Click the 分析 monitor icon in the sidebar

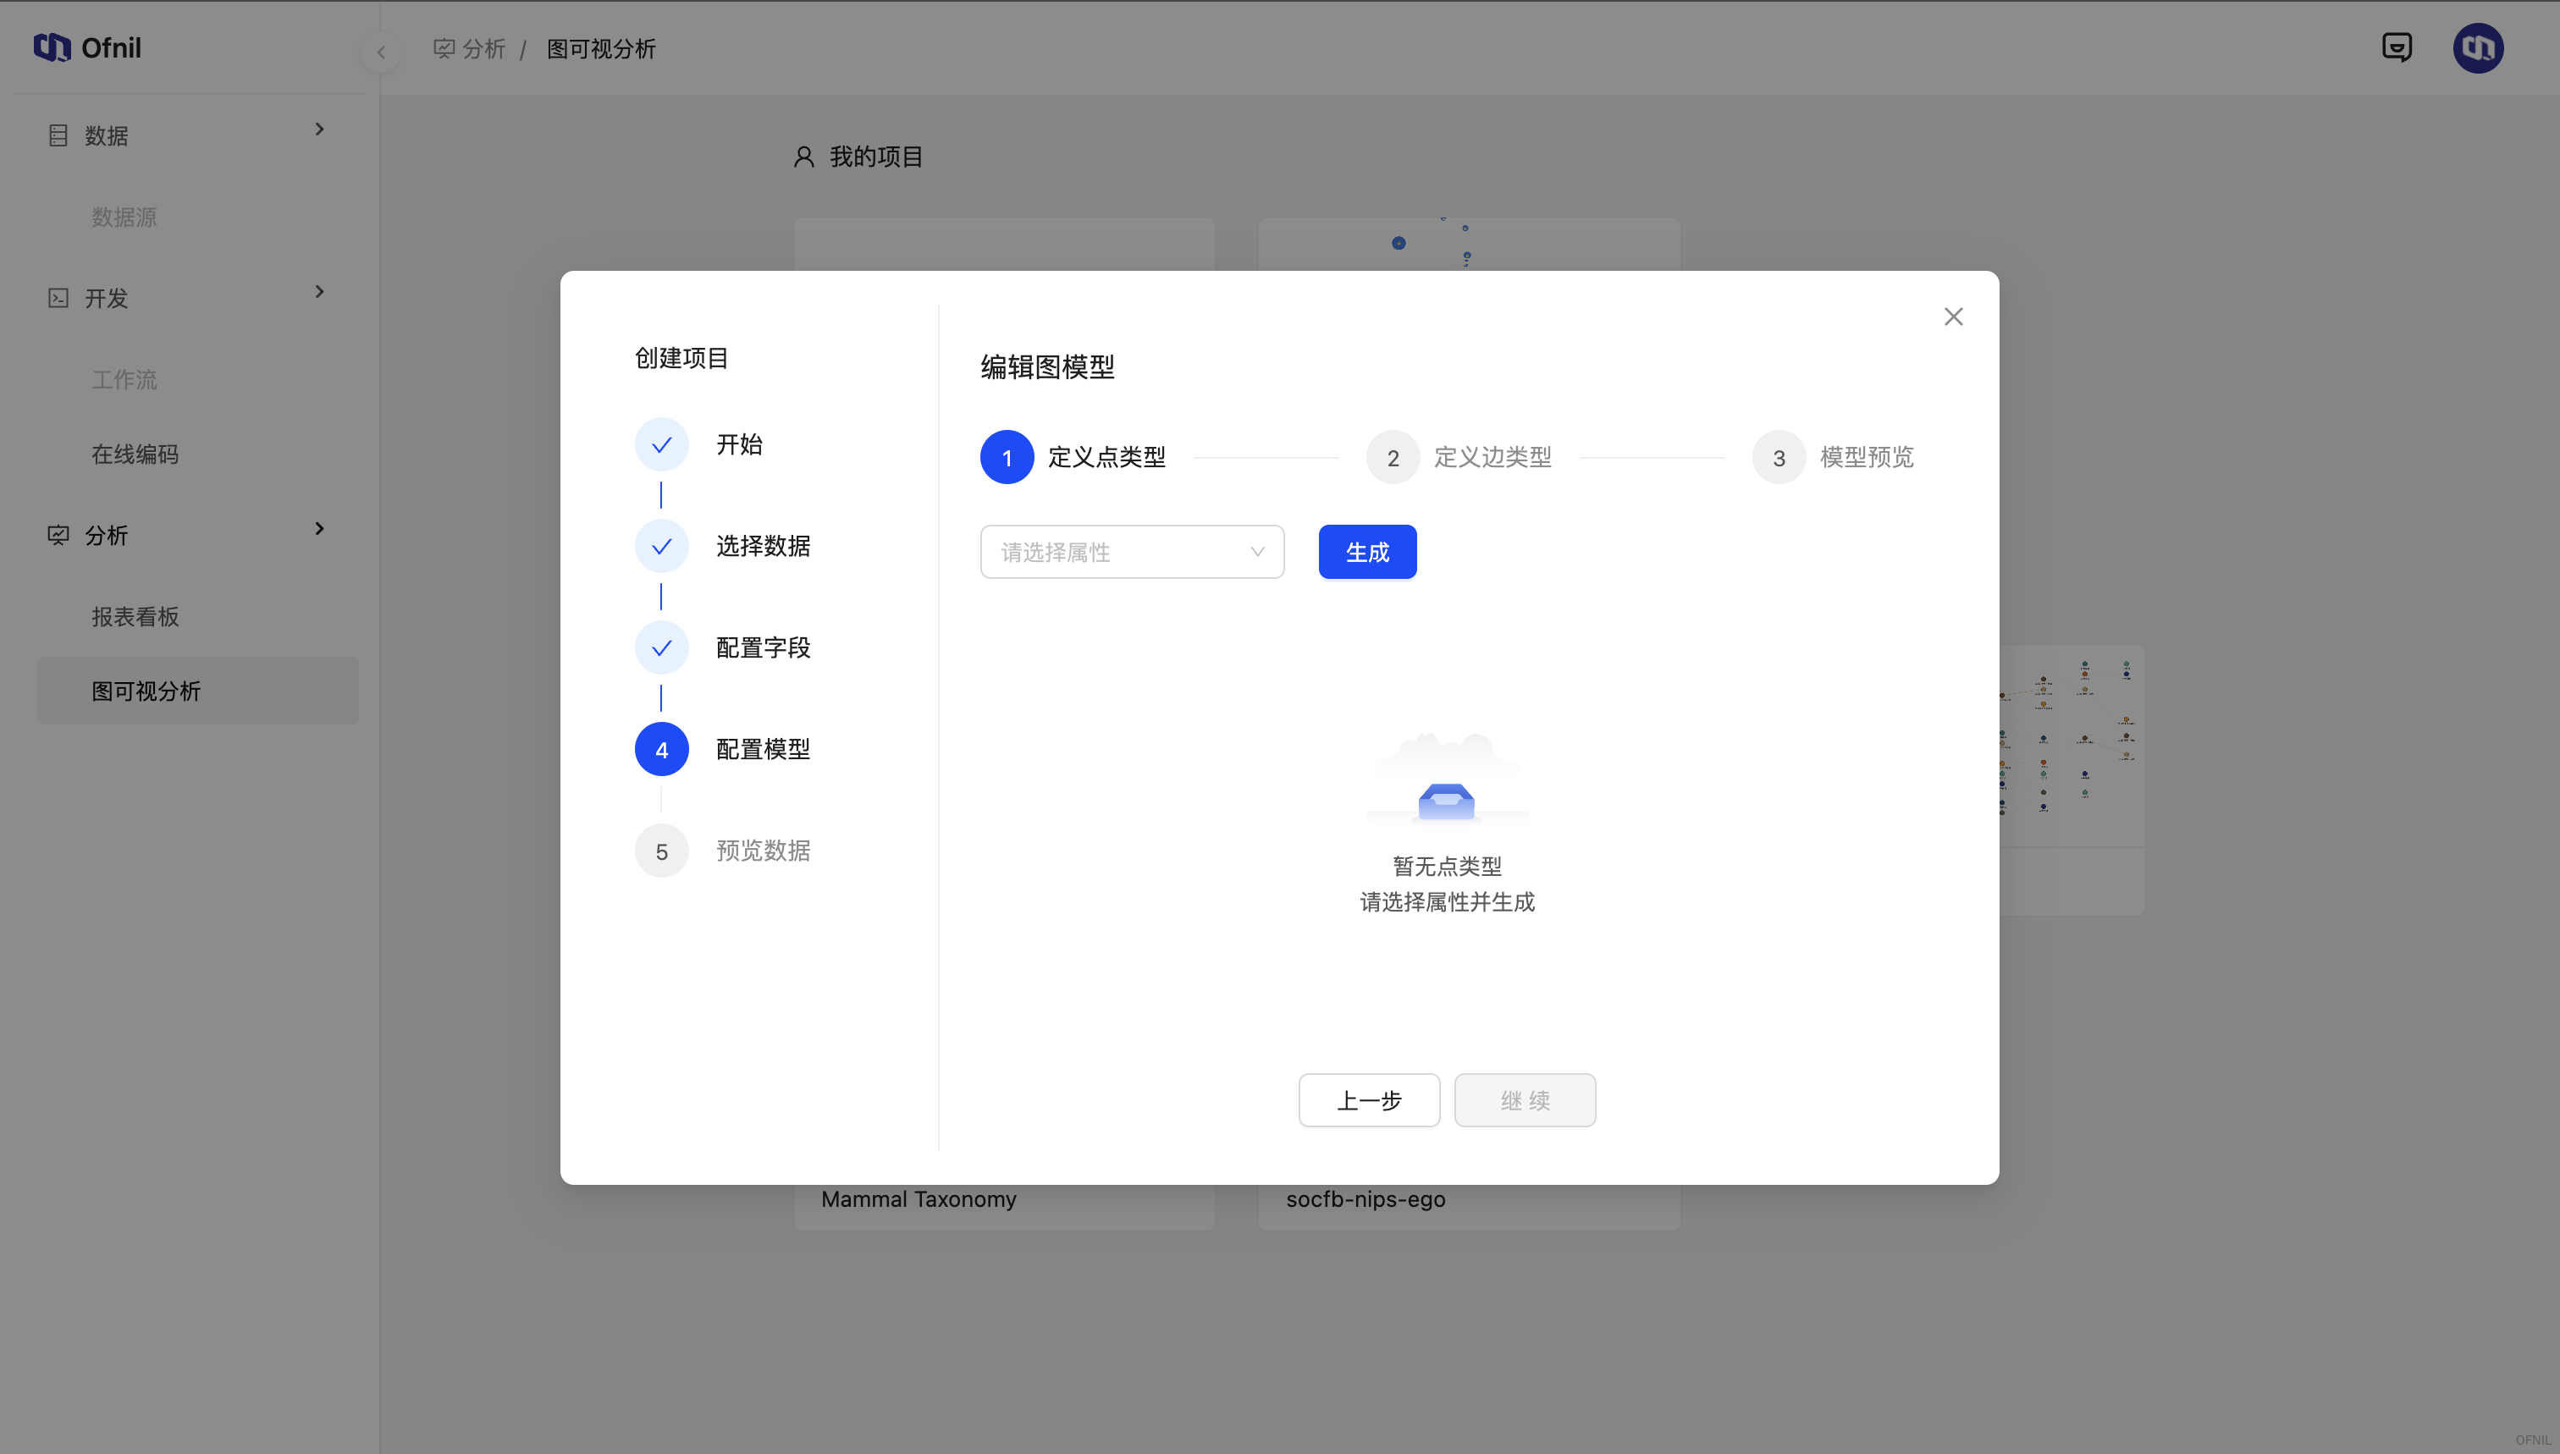pyautogui.click(x=58, y=534)
